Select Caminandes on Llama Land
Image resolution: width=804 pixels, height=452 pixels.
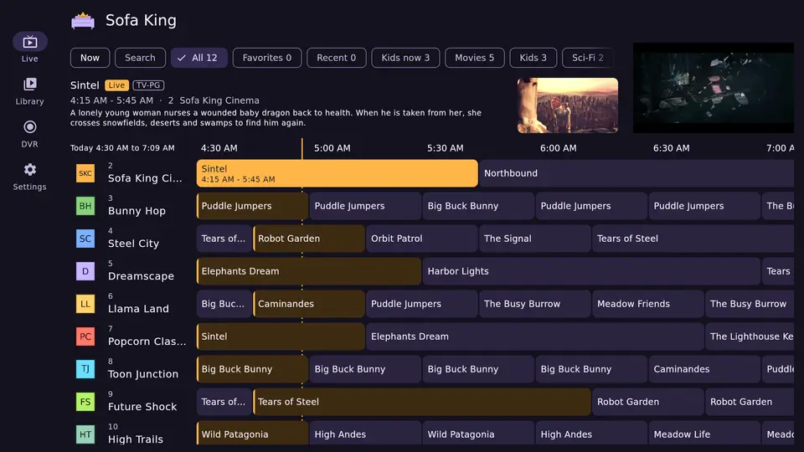309,304
